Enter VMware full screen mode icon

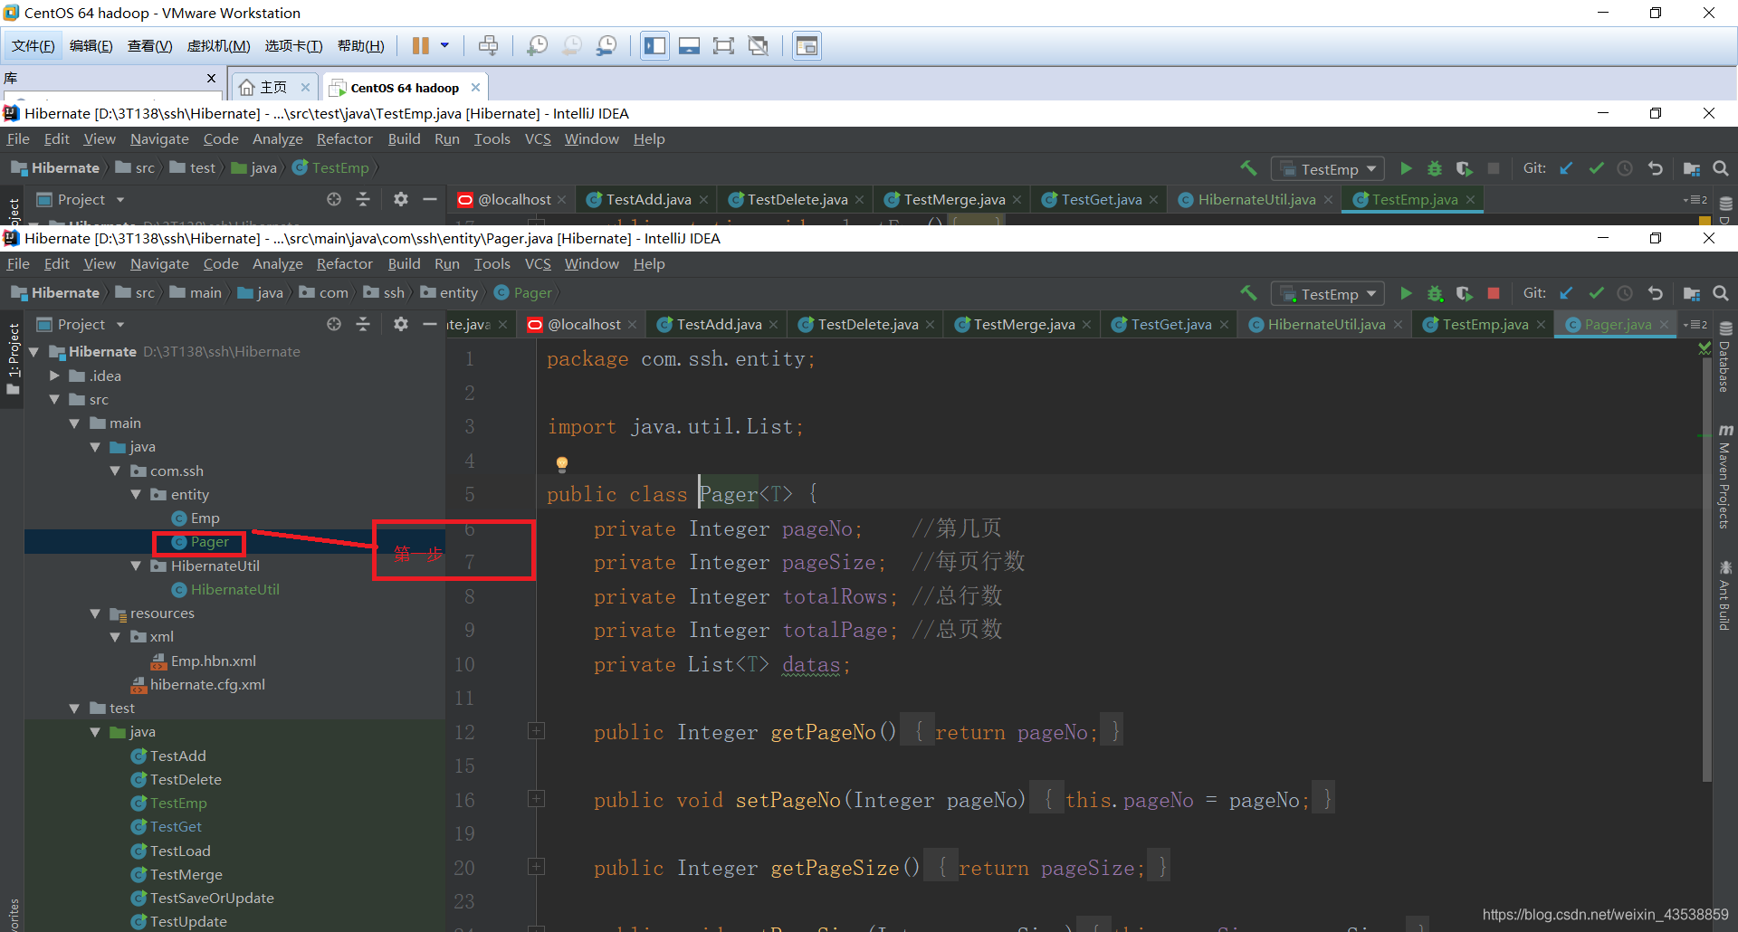(x=723, y=45)
